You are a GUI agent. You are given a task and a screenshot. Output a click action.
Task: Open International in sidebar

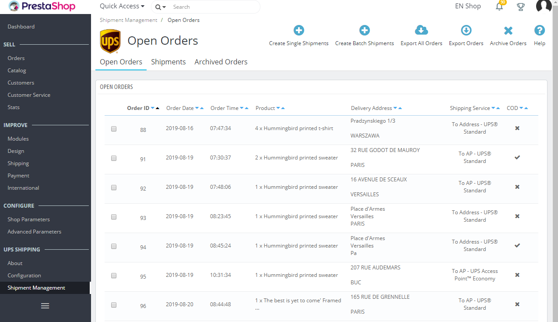(23, 188)
